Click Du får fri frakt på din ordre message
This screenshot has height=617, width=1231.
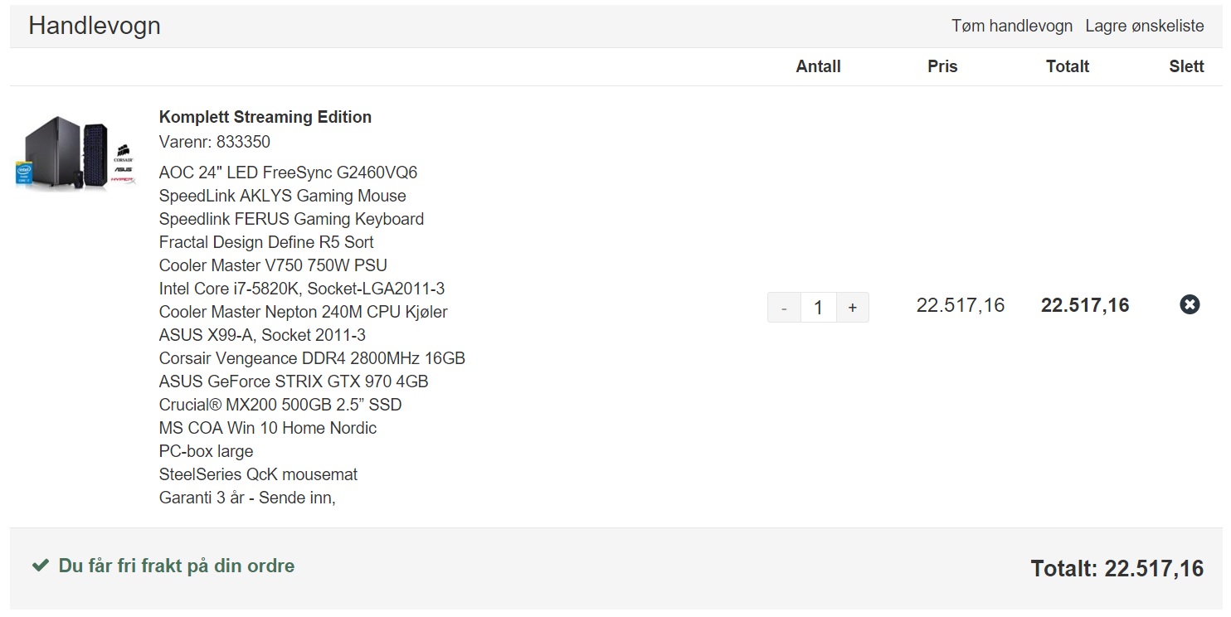point(177,566)
